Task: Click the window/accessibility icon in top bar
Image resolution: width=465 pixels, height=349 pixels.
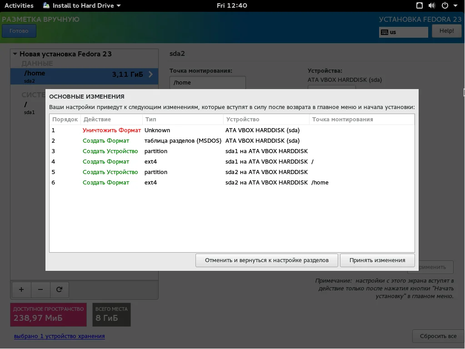Action: coord(420,5)
